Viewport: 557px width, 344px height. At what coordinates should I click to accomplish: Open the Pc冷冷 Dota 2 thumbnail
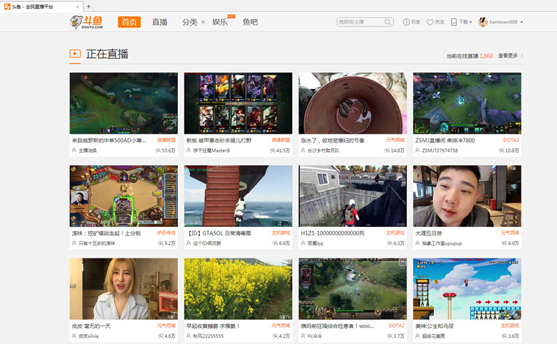tap(353, 288)
